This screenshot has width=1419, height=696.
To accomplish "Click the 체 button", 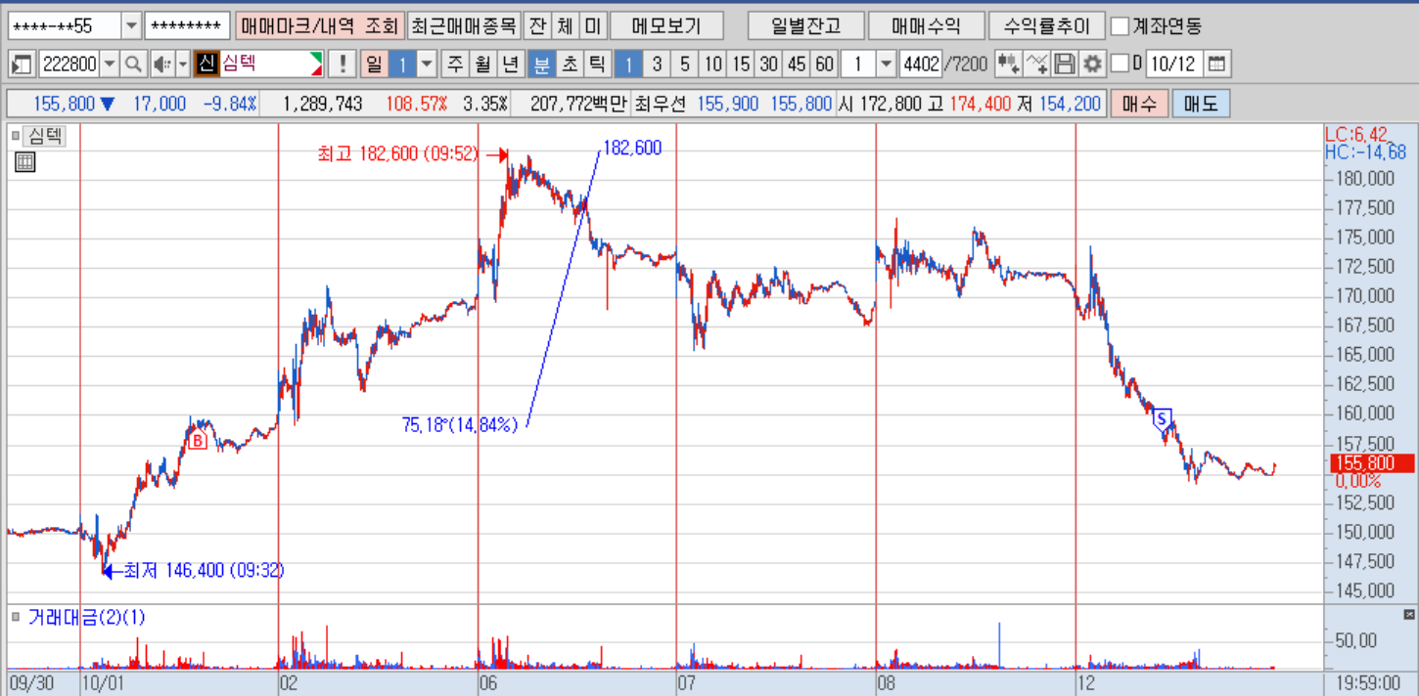I will (x=565, y=25).
